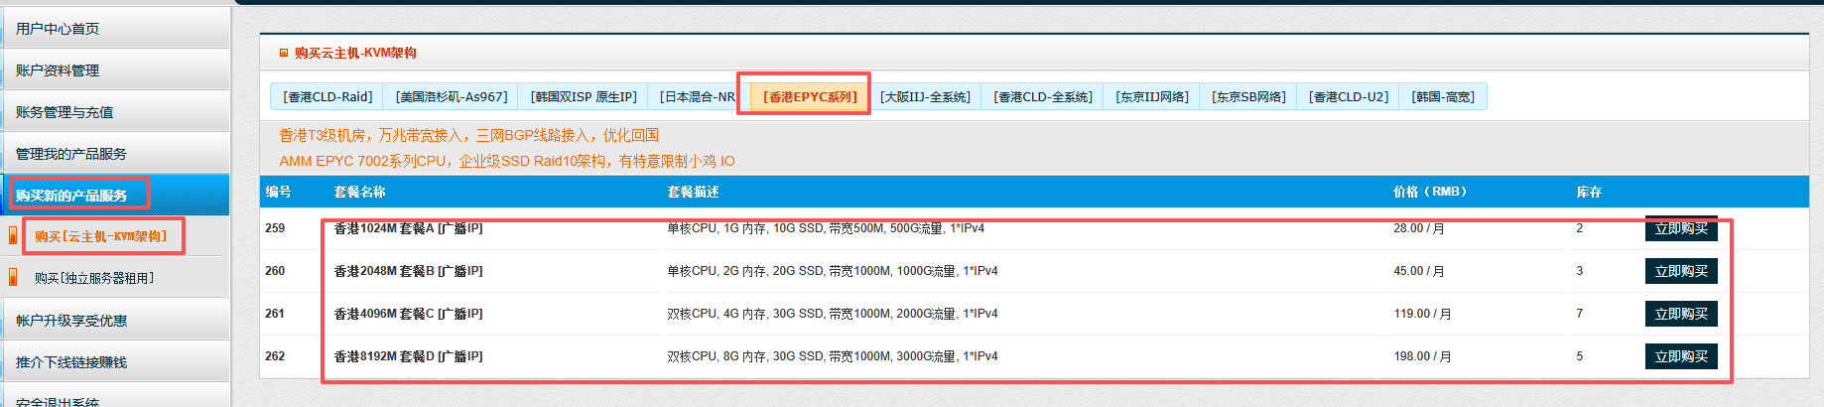Switch to [香港CLD-全系统] tab
The width and height of the screenshot is (1824, 407).
click(x=1043, y=96)
